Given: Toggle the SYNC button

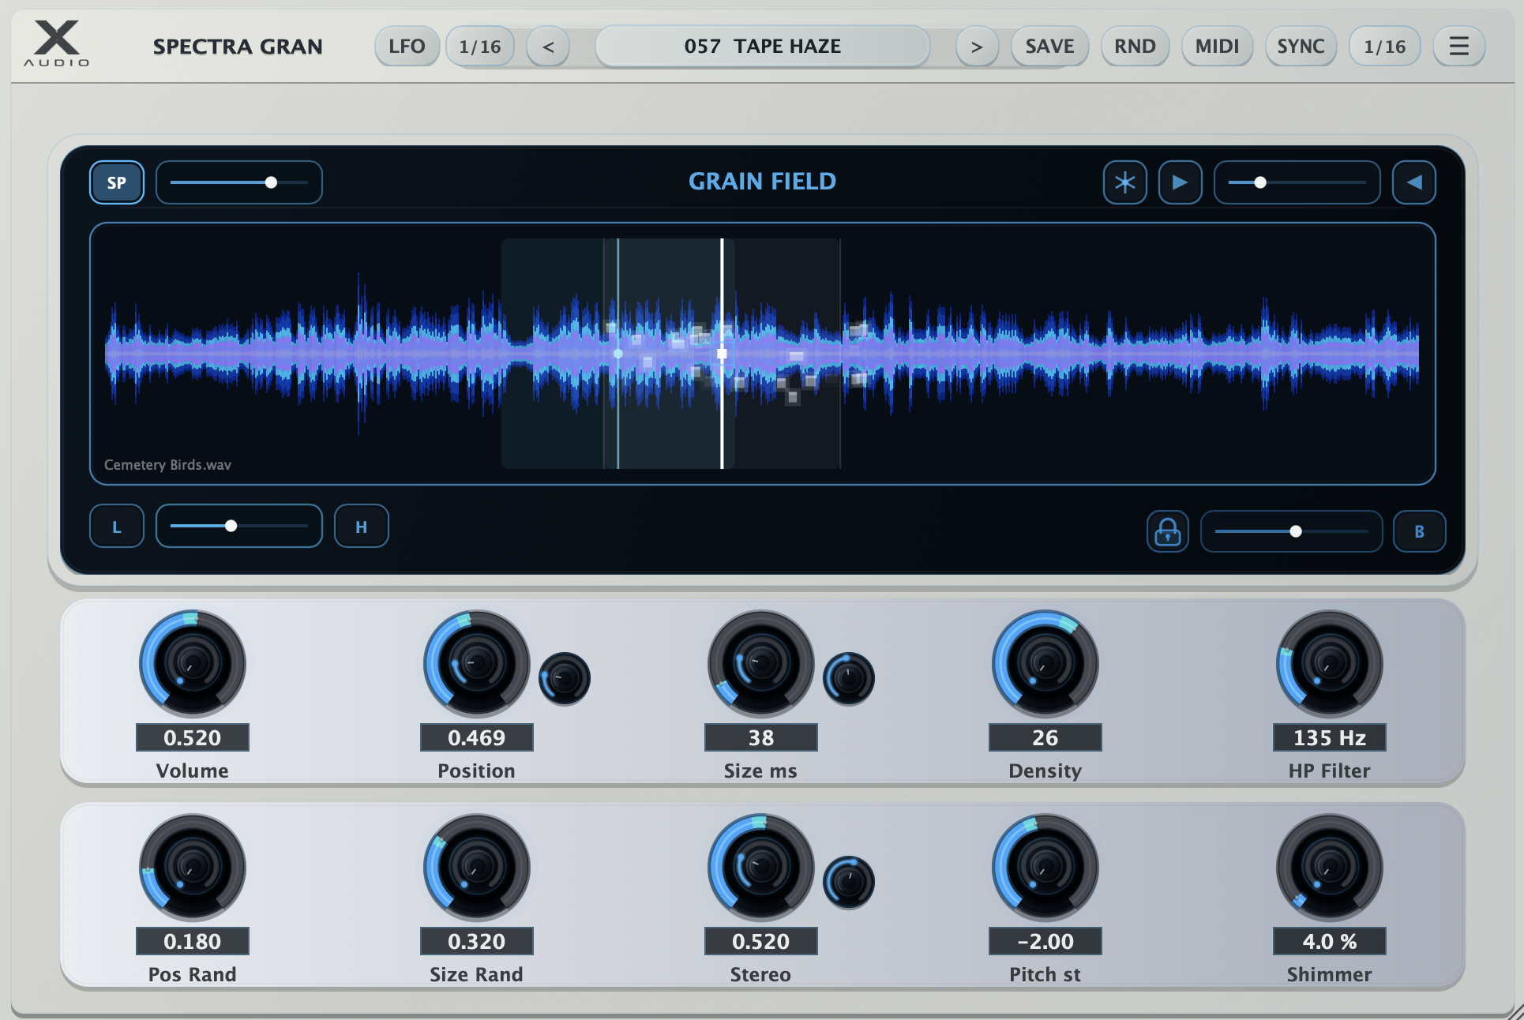Looking at the screenshot, I should pyautogui.click(x=1301, y=47).
